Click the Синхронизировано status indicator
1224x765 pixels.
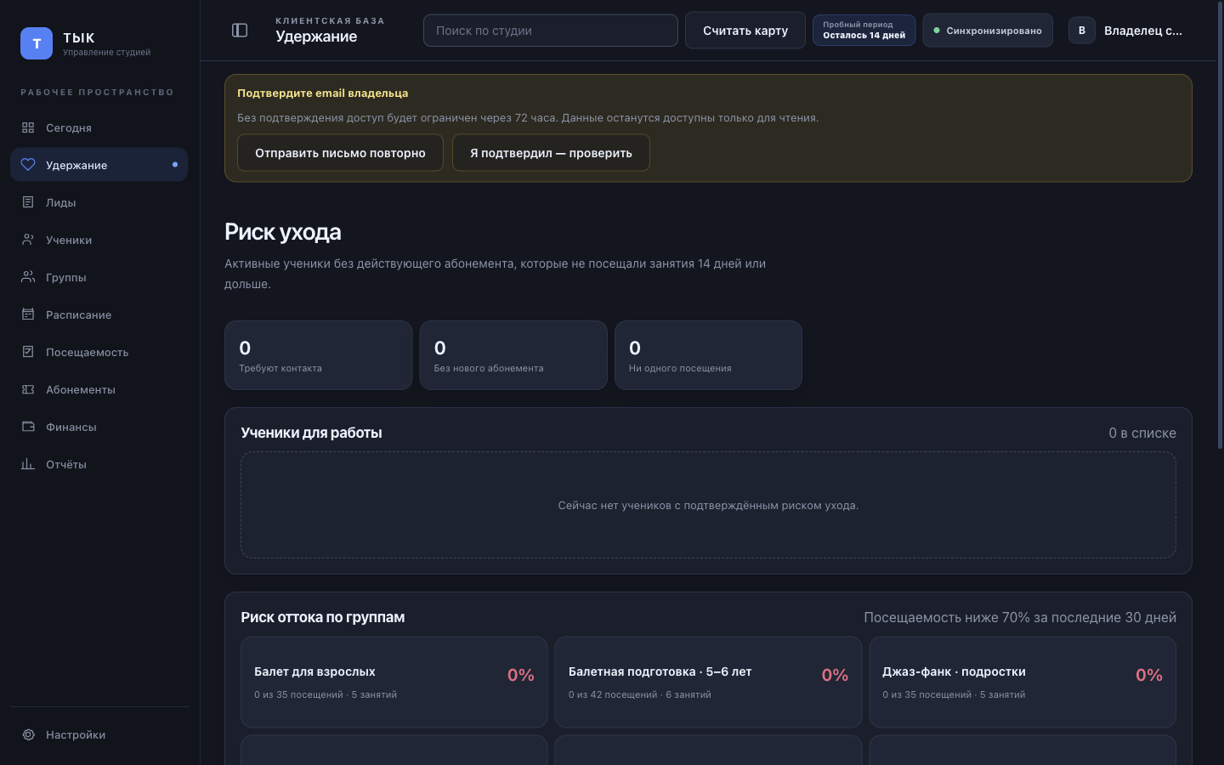(988, 31)
